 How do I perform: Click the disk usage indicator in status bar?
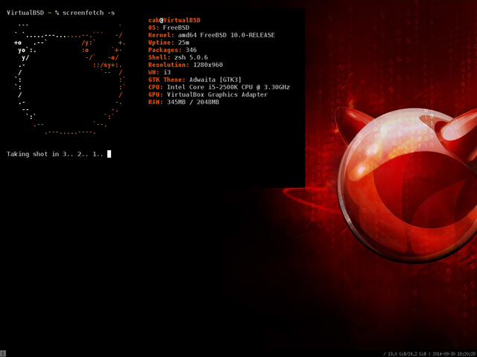403,353
